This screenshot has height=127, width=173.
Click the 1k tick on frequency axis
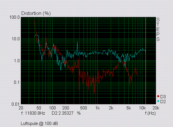(x=97, y=108)
